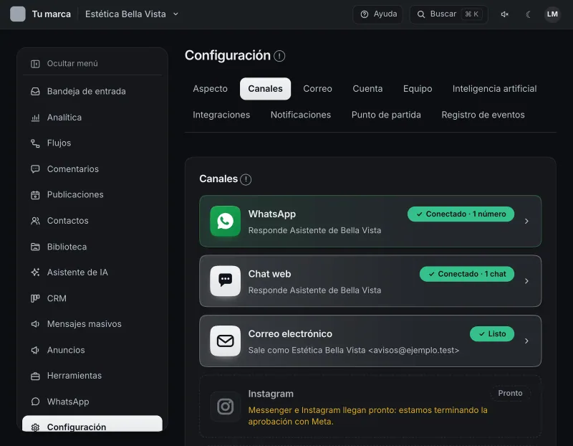Click Instagram channel title
The height and width of the screenshot is (446, 573).
[271, 394]
